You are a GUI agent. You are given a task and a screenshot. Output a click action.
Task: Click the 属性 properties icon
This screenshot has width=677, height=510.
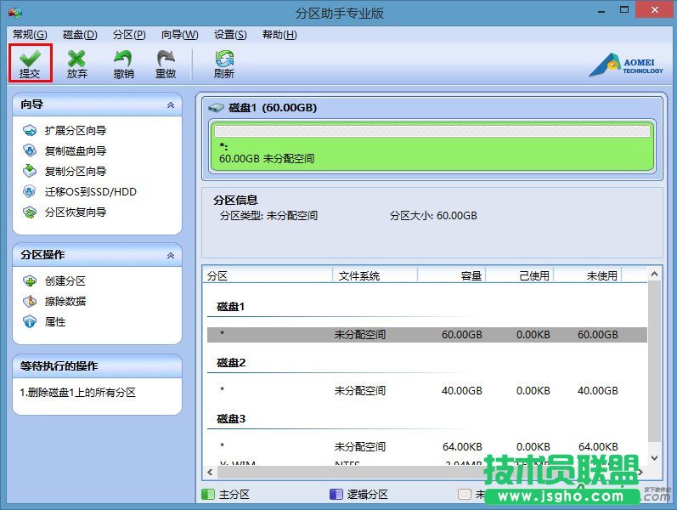pyautogui.click(x=30, y=321)
